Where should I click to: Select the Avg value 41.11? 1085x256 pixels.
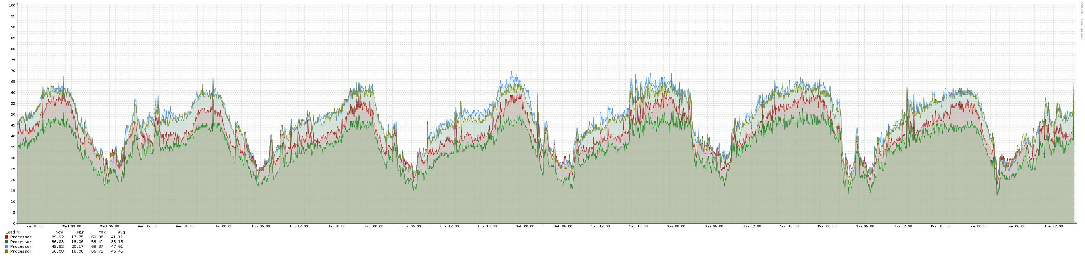[117, 237]
